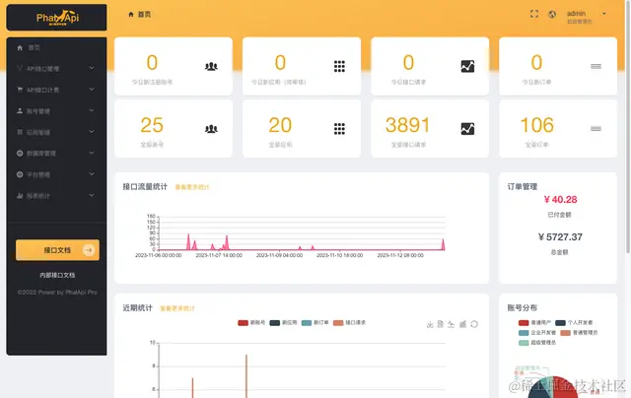Click the restore refresh icon in 近期统计 toolbox

[474, 324]
